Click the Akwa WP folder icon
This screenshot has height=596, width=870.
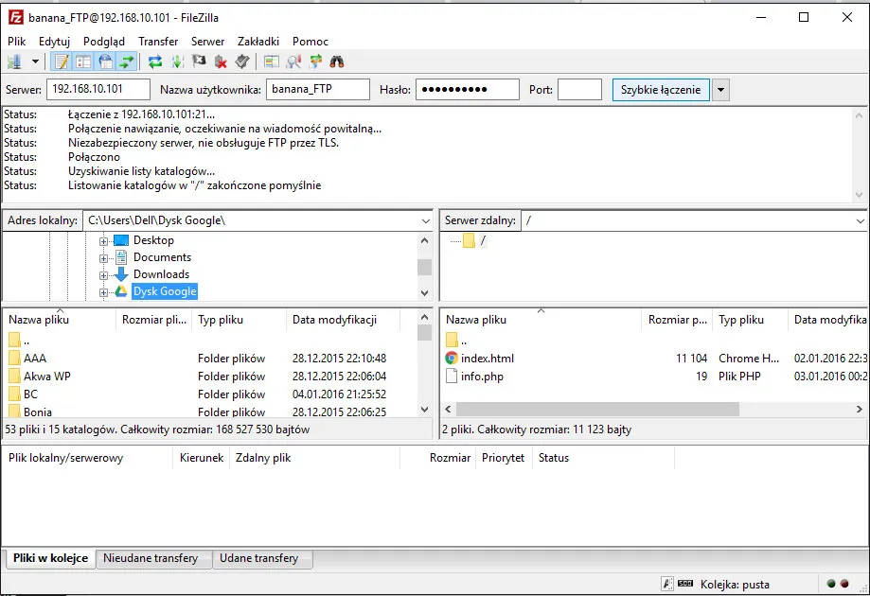click(14, 377)
